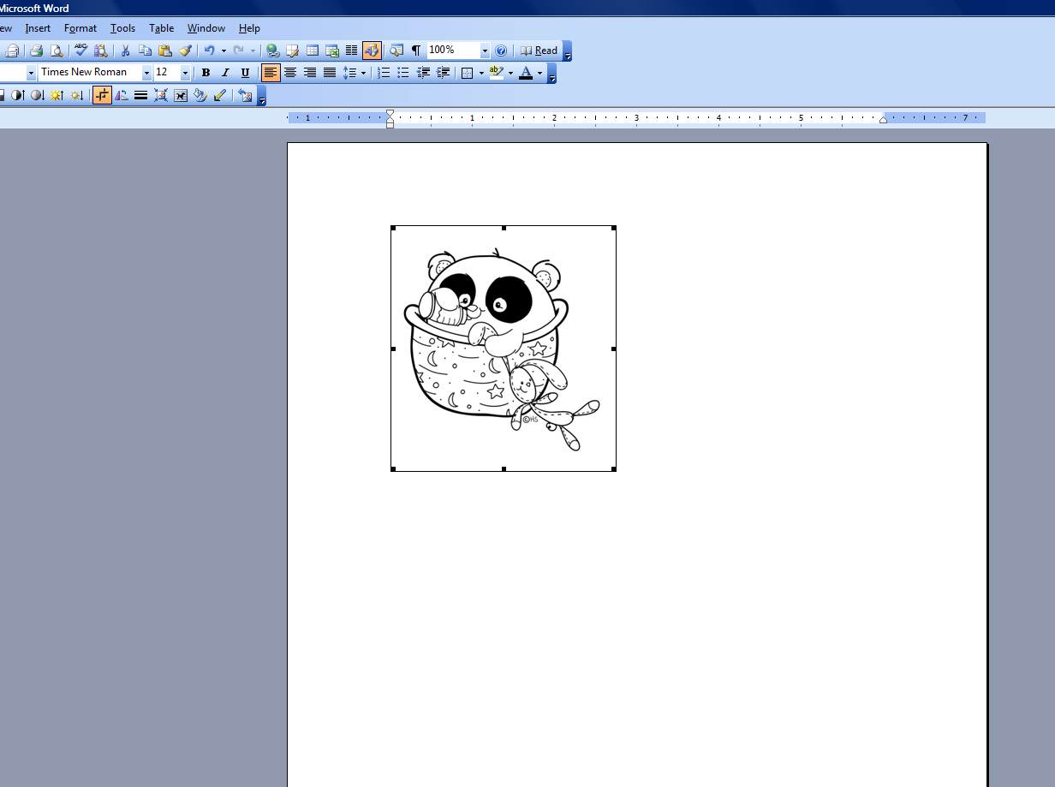This screenshot has height=787, width=1055.
Task: Open Text Wrapping on the Picture toolbar
Action: (180, 95)
